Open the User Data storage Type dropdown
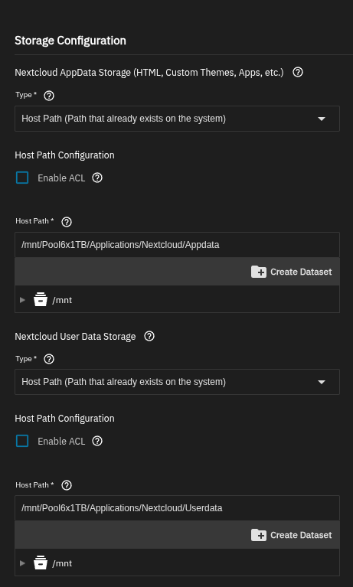The width and height of the screenshot is (353, 587). tap(177, 382)
